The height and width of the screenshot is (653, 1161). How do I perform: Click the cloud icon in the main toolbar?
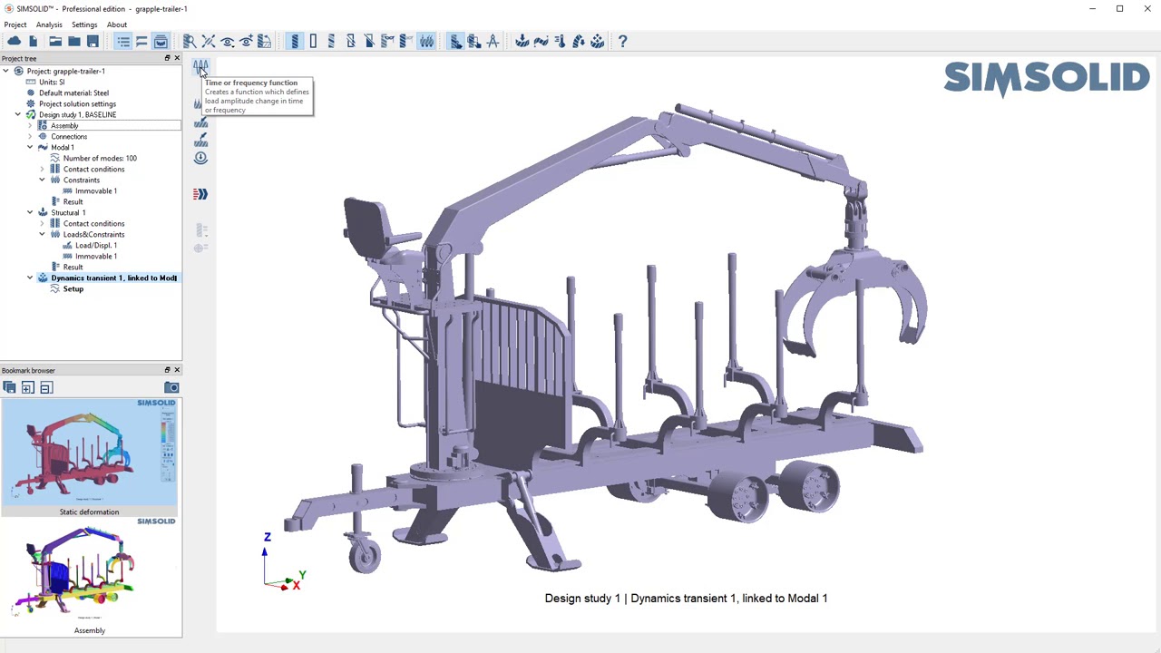[x=14, y=41]
